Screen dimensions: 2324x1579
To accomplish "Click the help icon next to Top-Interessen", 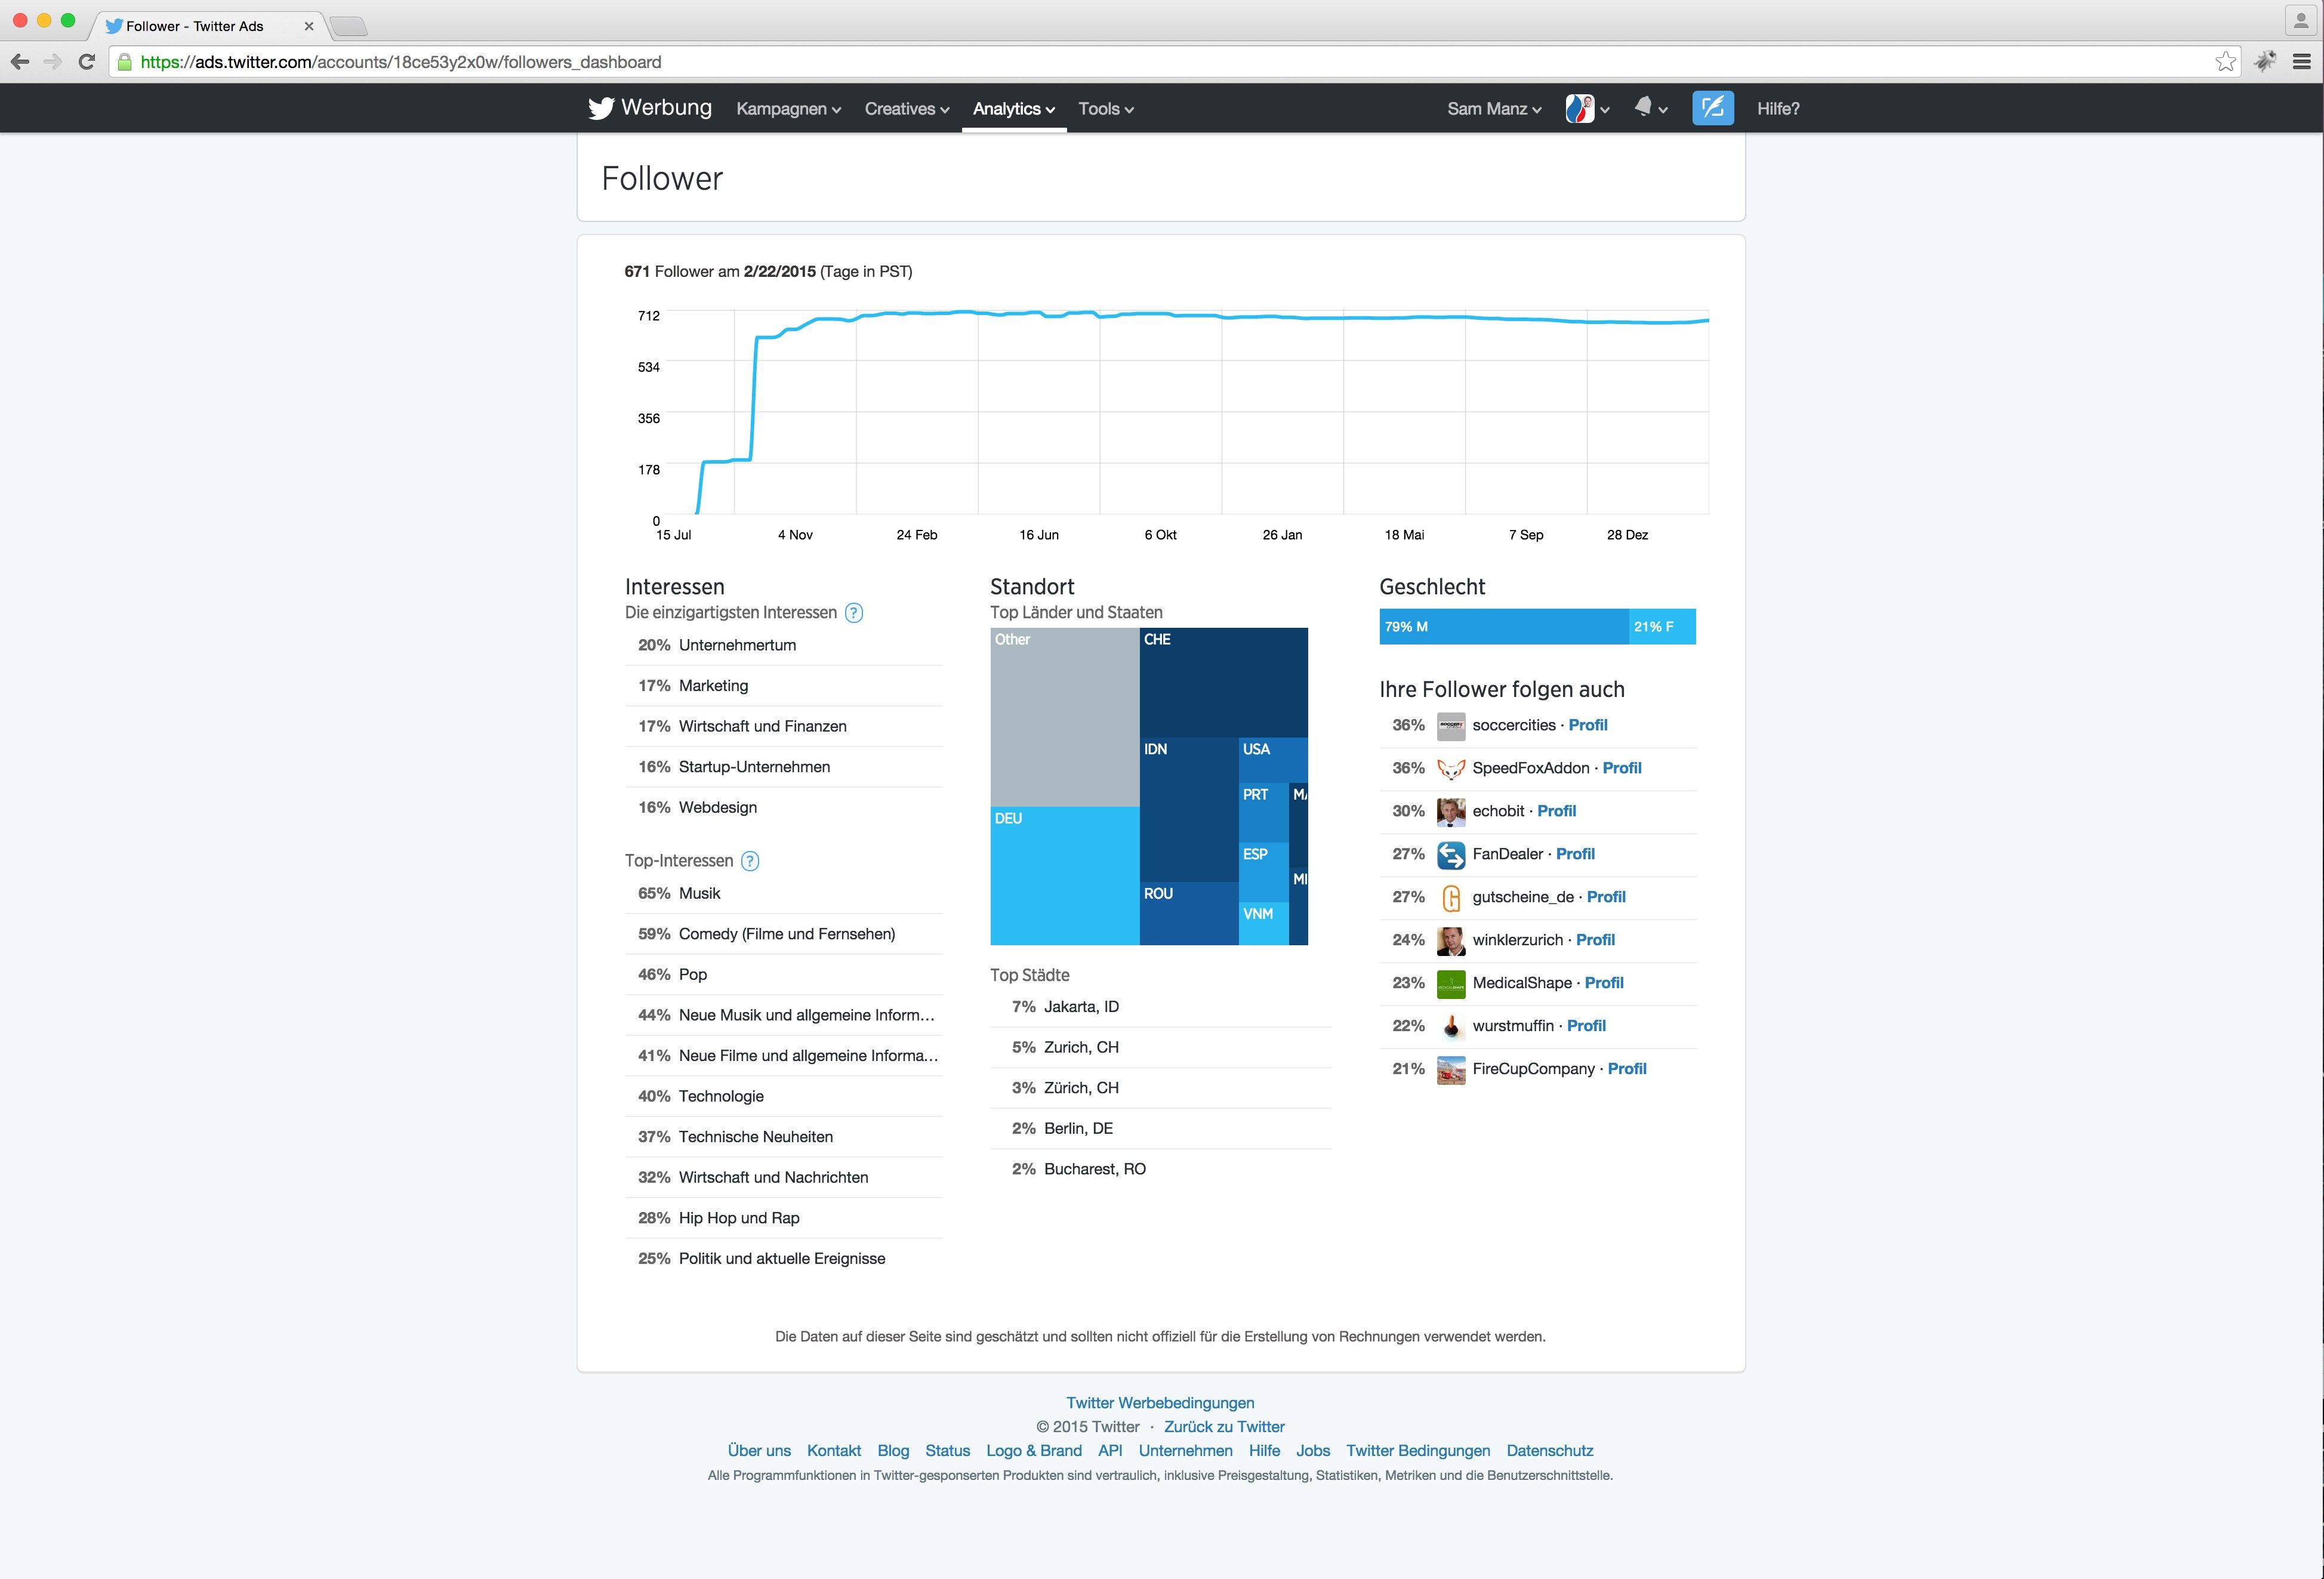I will click(x=750, y=861).
